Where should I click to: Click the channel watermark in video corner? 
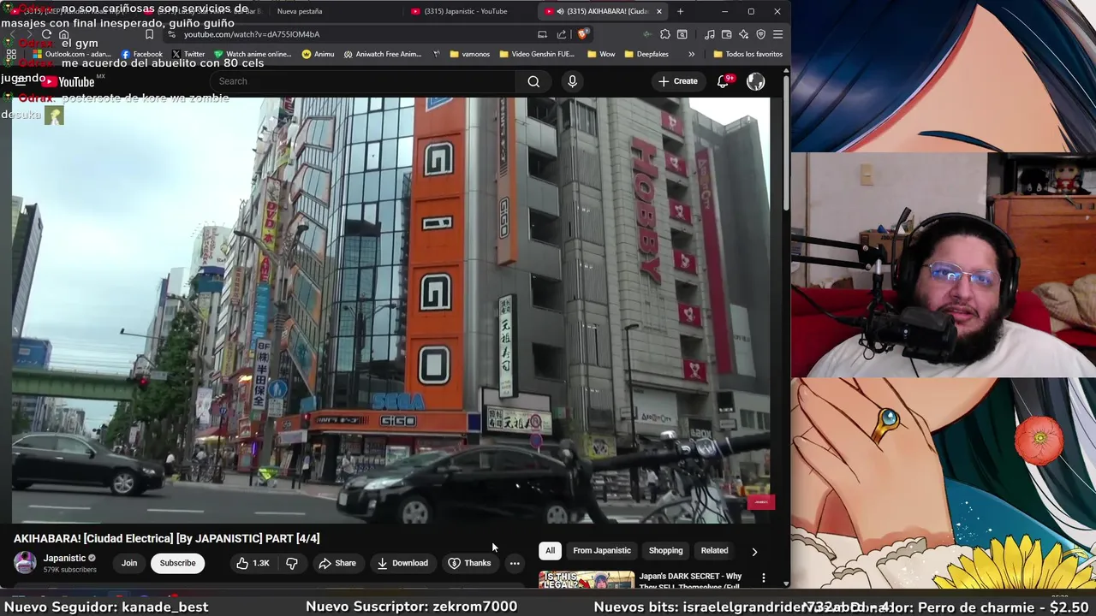point(761,502)
